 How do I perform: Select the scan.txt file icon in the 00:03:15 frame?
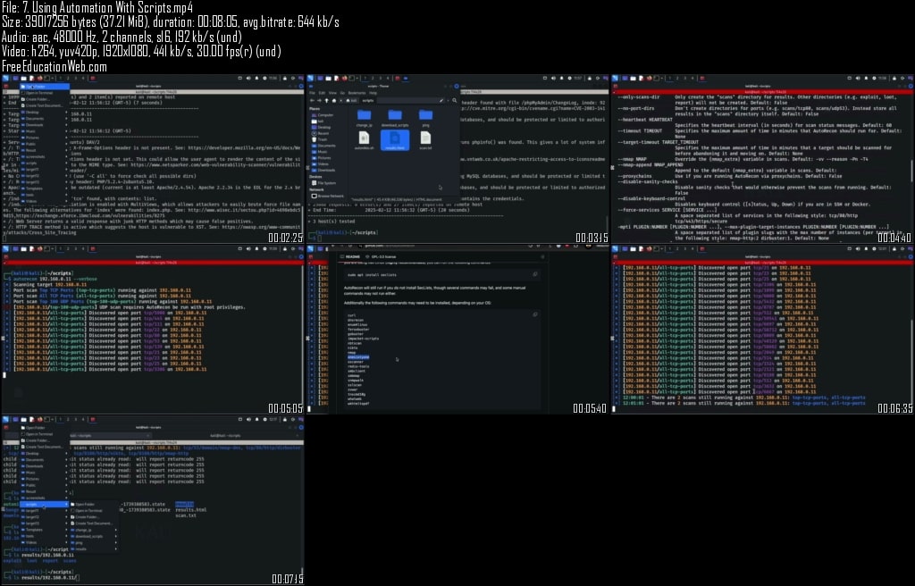(425, 138)
